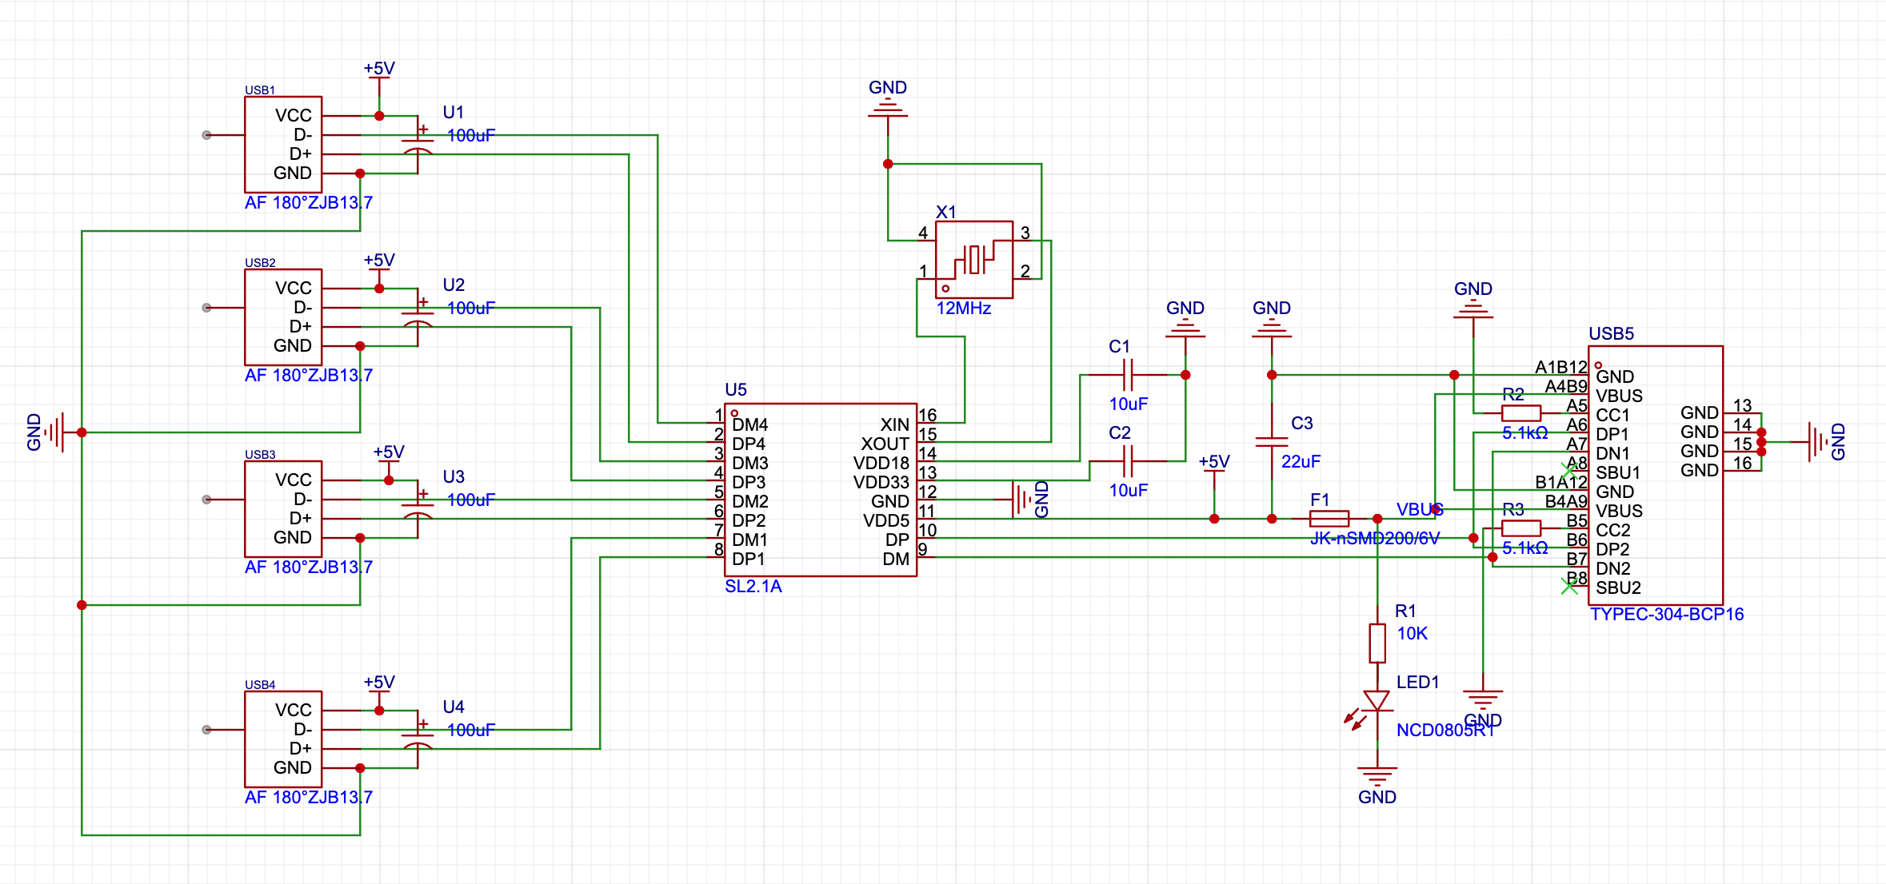
Task: Select the GND symbol above C1
Action: click(1185, 329)
